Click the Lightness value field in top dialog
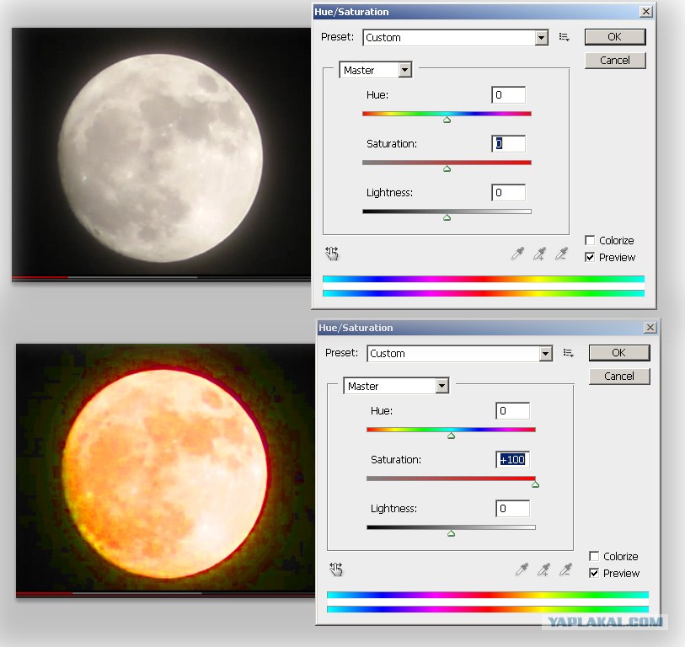Screen dimensions: 685x647 pyautogui.click(x=509, y=193)
